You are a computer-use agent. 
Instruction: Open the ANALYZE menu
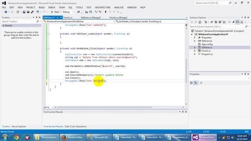pos(118,7)
